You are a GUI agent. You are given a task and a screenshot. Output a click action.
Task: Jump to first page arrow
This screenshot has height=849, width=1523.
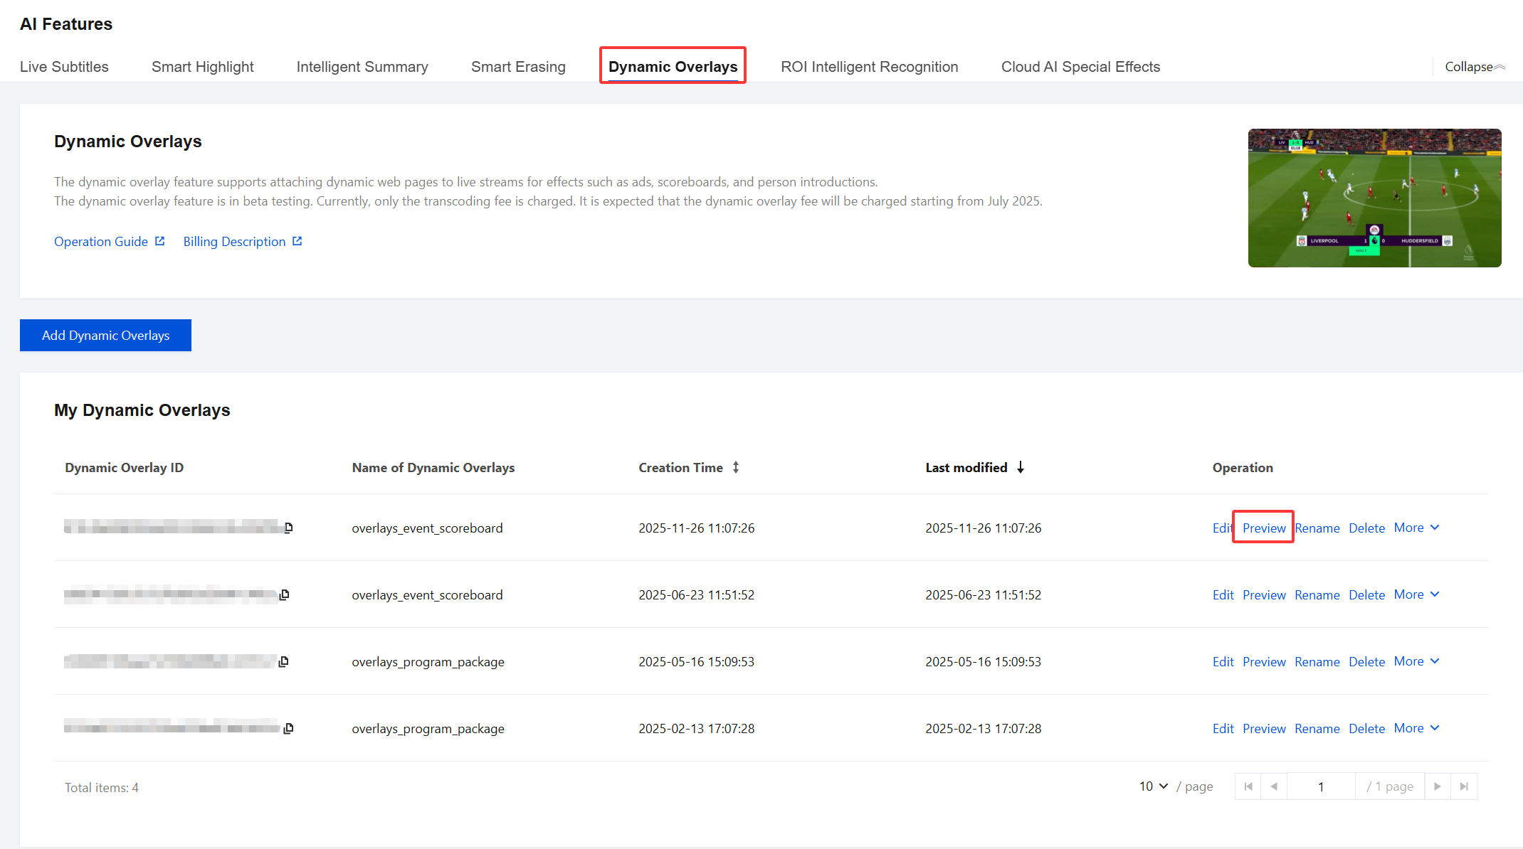point(1248,786)
